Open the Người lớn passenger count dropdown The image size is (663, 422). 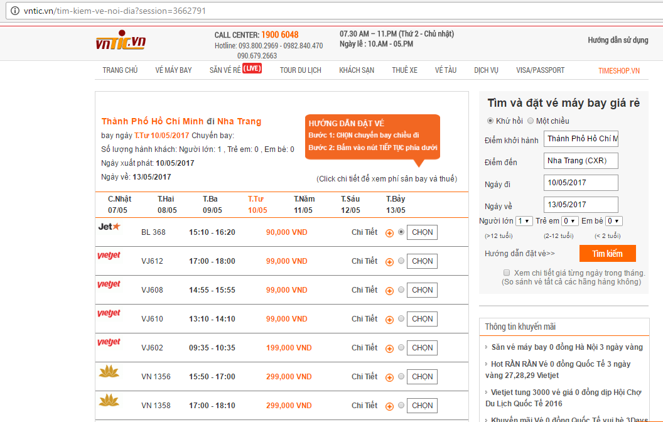coord(524,220)
